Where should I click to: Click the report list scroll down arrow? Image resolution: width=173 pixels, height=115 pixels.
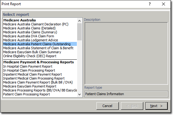(x=79, y=95)
